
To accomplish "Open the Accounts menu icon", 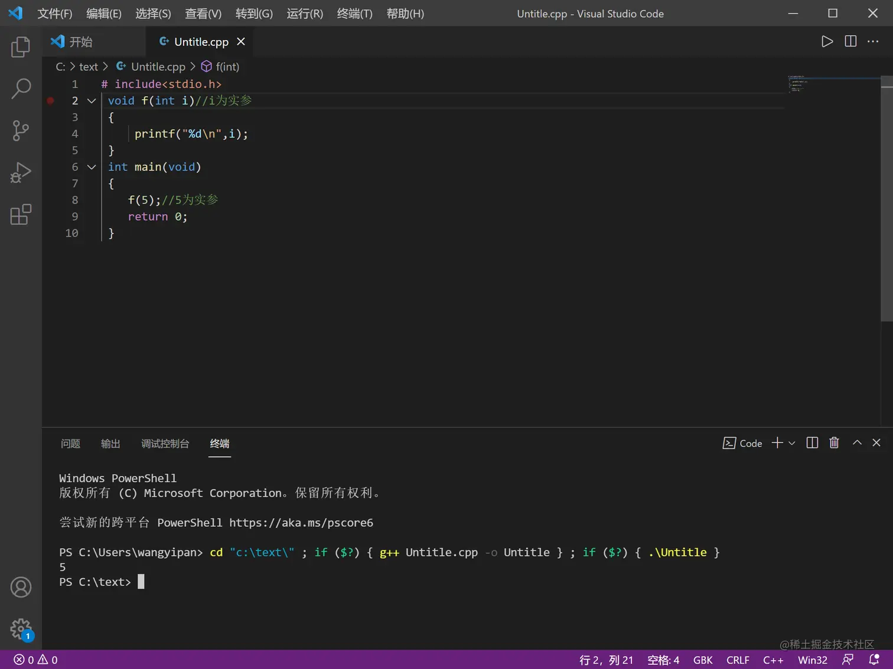I will (21, 587).
